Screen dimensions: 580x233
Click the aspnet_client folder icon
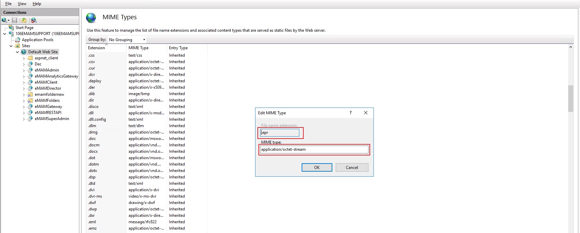pos(30,58)
